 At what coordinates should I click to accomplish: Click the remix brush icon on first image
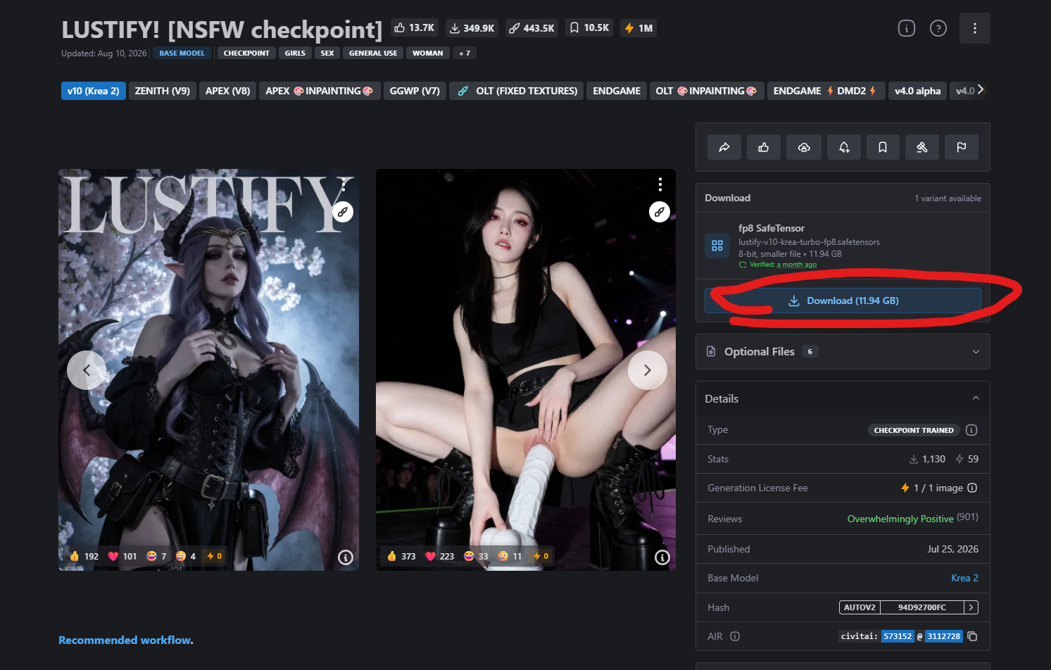pos(343,212)
